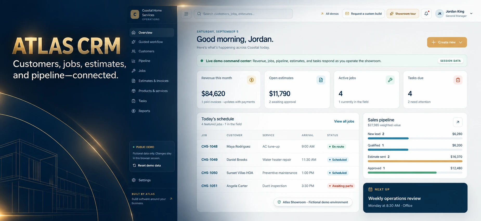Focus the search customers, jobs, estimates field
Image resolution: width=481 pixels, height=221 pixels.
pyautogui.click(x=243, y=14)
